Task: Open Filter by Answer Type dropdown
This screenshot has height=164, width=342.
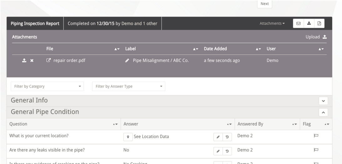Action: coord(129,86)
